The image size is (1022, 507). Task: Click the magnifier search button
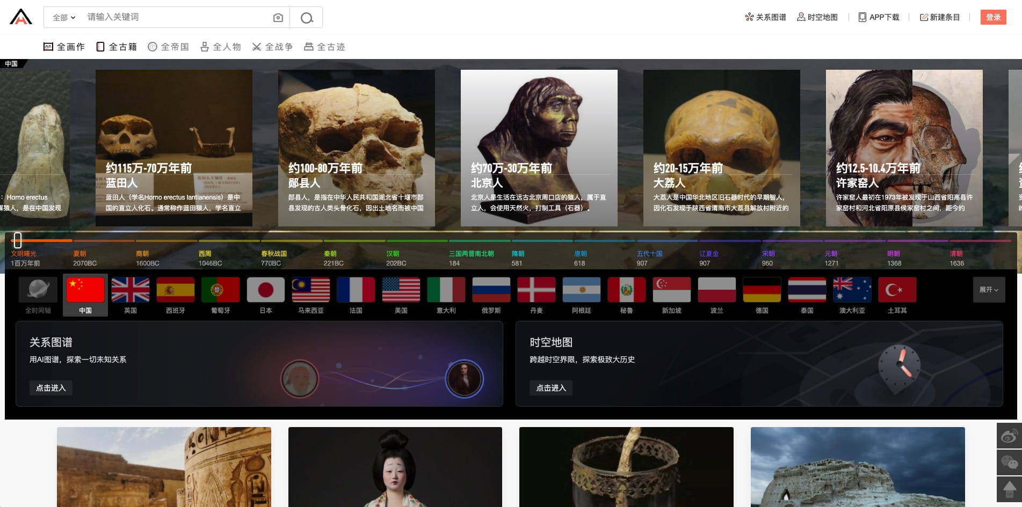coord(307,18)
